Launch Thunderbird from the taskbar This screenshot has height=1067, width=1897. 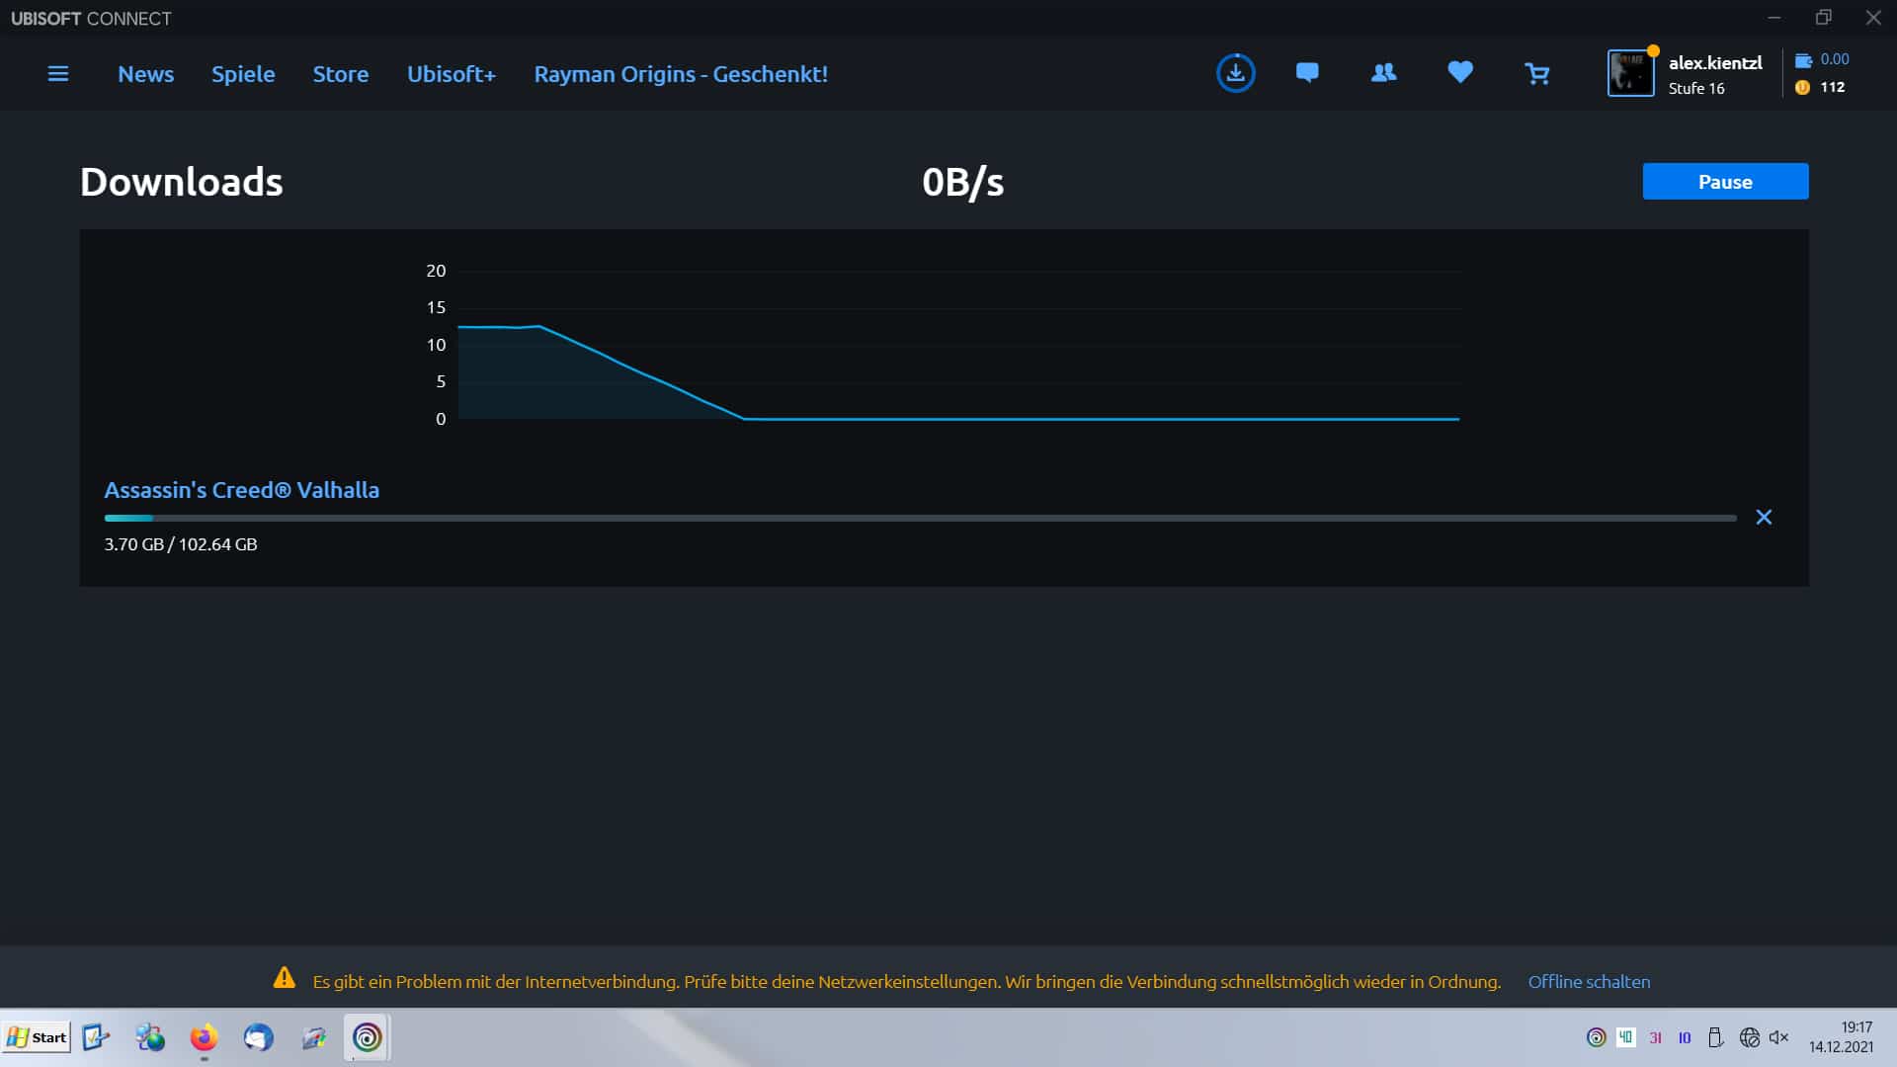click(x=259, y=1037)
